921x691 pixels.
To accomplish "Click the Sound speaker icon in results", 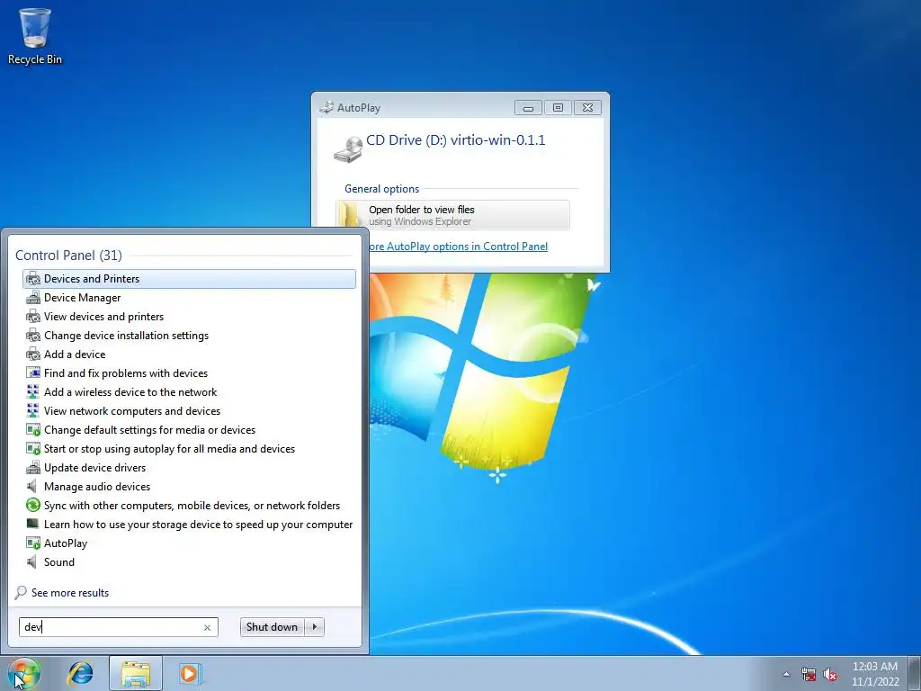I will pos(33,561).
